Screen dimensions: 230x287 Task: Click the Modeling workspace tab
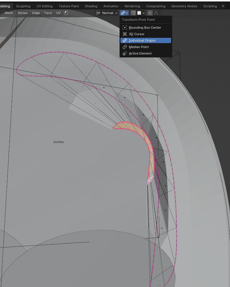(x=5, y=6)
